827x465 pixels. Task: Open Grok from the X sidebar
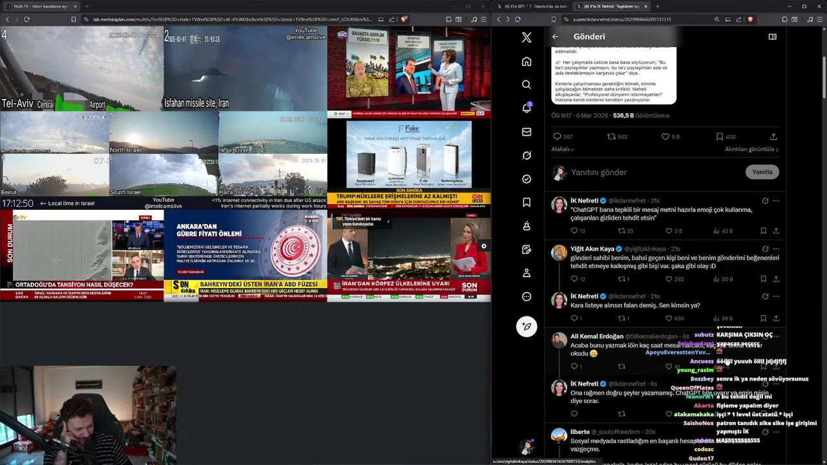[527, 155]
